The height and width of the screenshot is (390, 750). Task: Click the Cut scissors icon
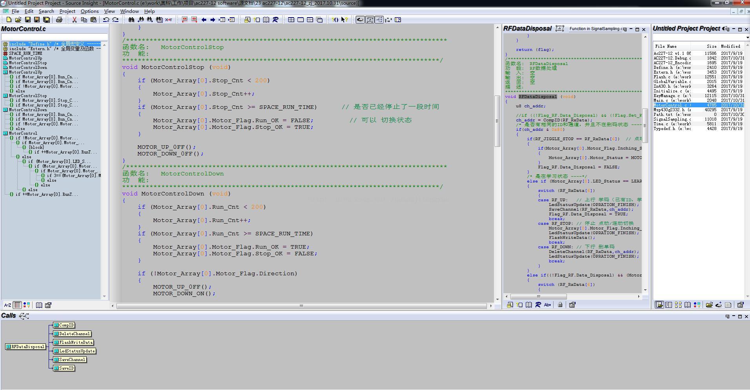74,20
